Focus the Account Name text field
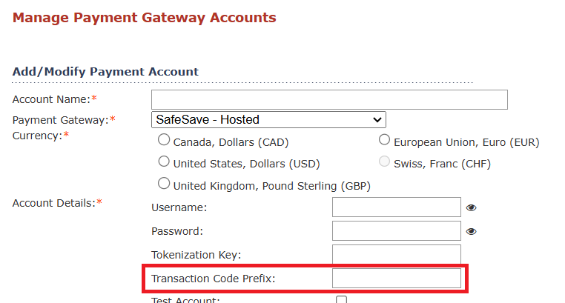 pos(329,100)
